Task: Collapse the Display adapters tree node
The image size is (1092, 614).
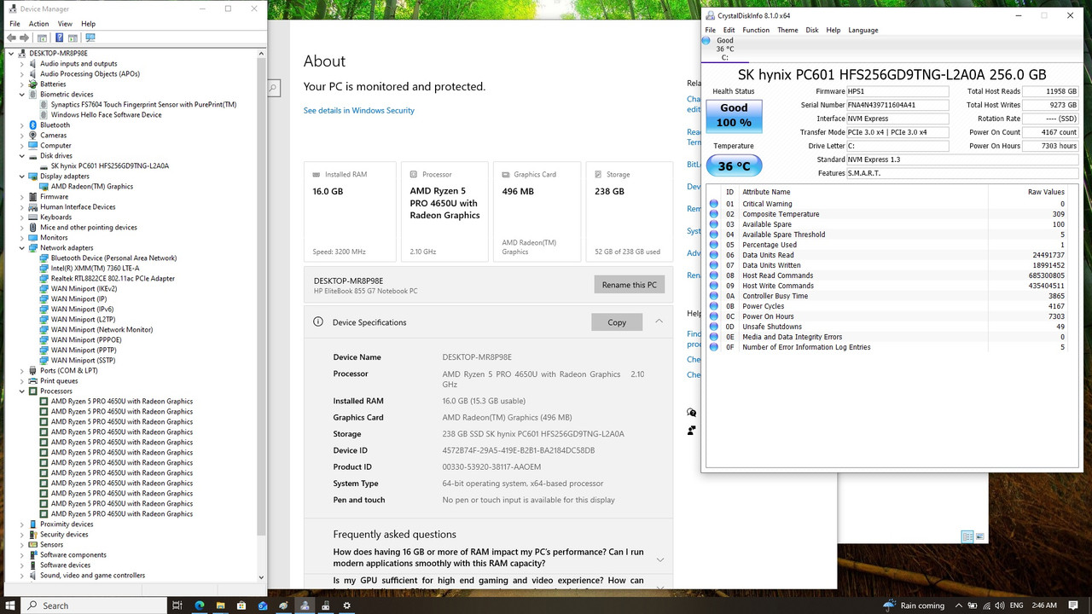Action: (21, 177)
